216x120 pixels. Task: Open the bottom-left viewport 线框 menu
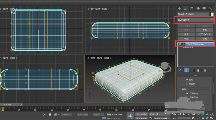(13, 58)
